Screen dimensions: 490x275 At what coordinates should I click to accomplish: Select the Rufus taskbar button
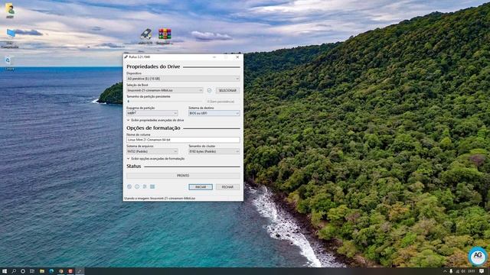pos(80,271)
